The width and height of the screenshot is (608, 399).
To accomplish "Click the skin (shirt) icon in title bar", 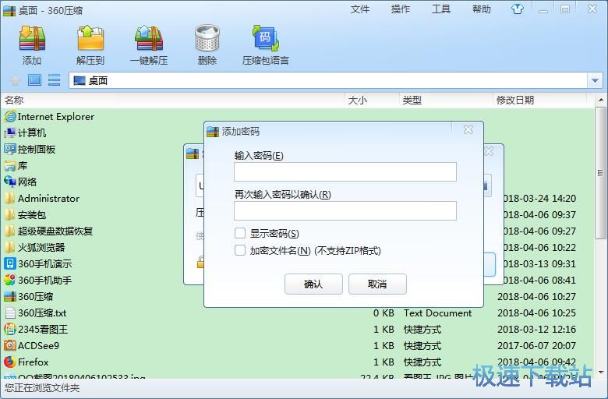I will coord(518,9).
